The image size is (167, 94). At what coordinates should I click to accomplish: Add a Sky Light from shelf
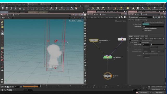[x=133, y=8]
